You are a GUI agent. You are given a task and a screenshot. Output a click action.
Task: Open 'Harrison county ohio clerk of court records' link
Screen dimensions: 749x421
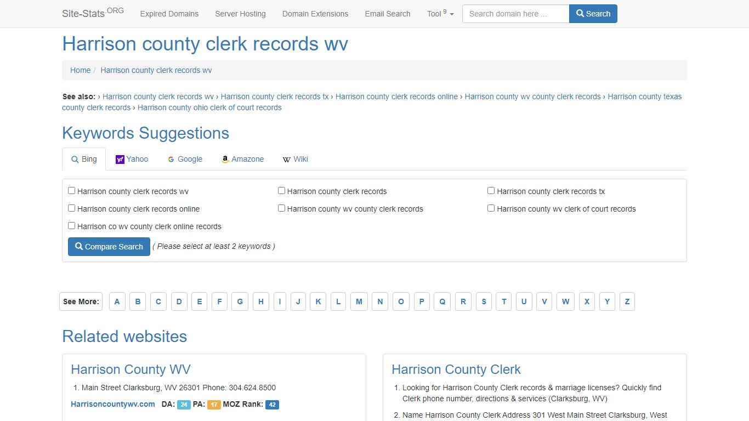pyautogui.click(x=209, y=107)
